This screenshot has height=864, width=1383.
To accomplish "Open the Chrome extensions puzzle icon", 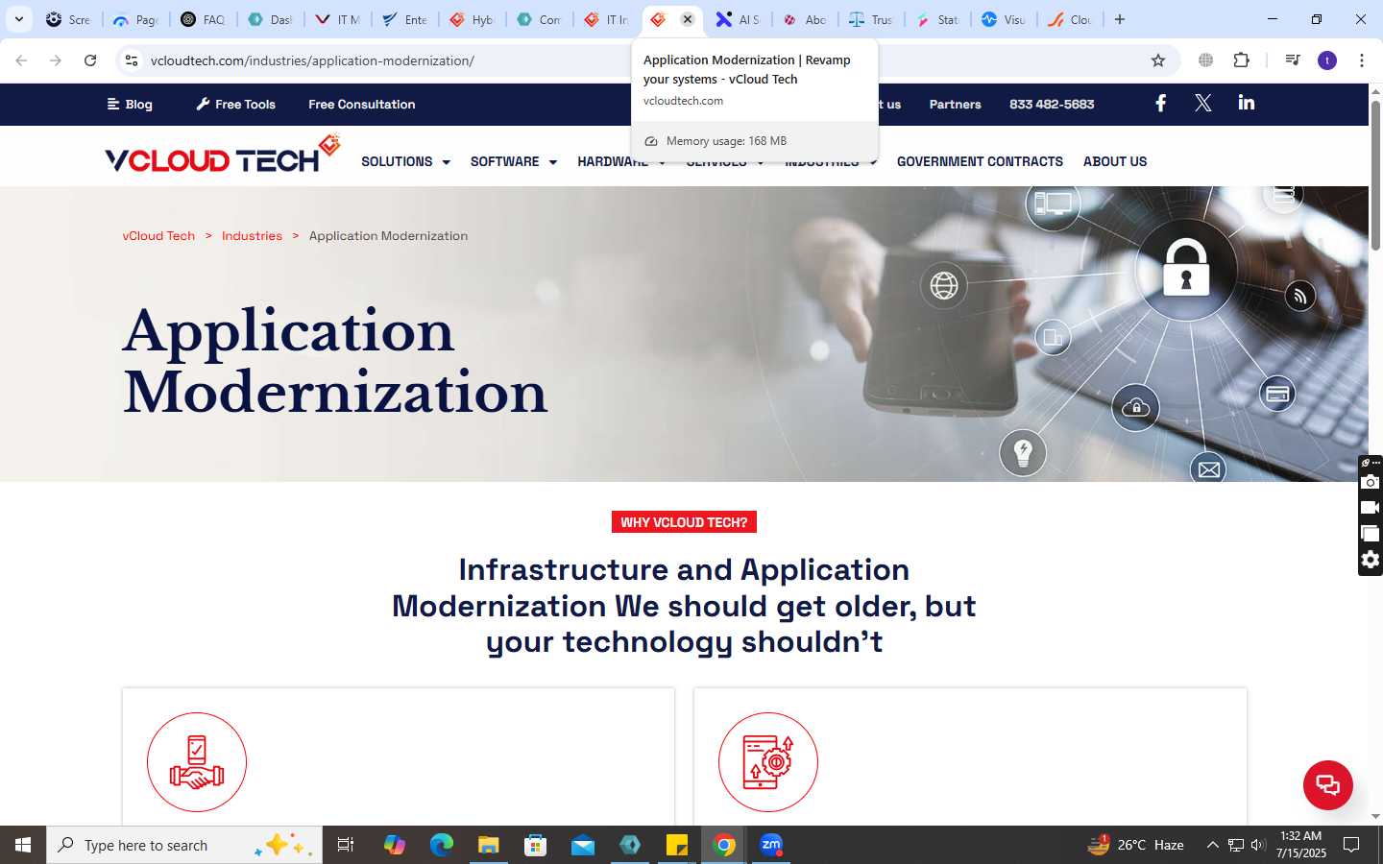I will click(x=1242, y=60).
